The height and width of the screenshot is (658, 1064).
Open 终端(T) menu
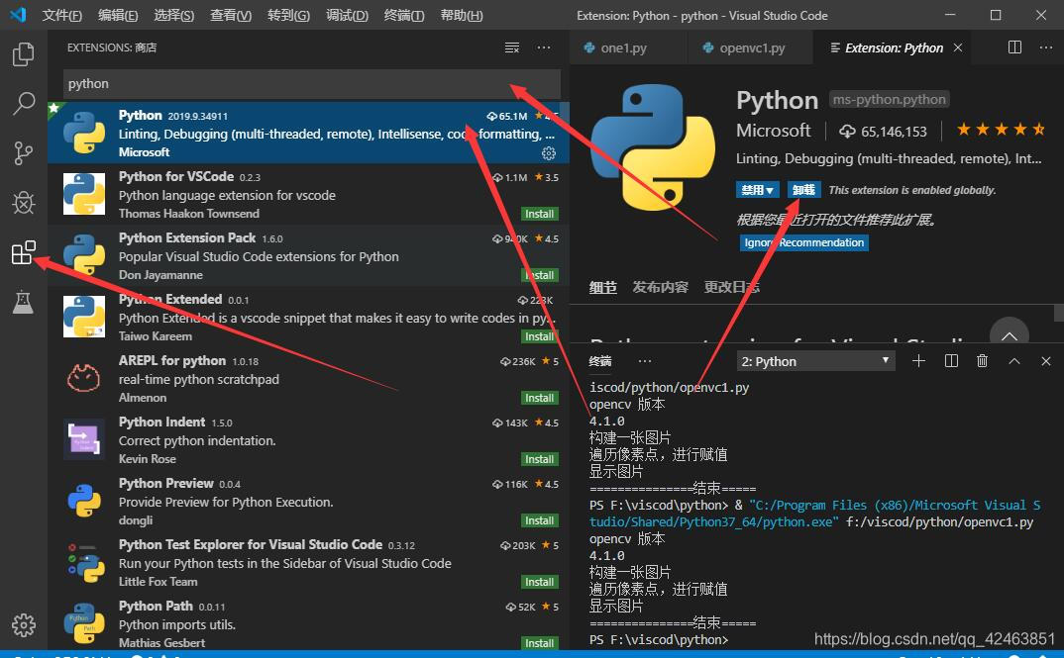pyautogui.click(x=404, y=15)
